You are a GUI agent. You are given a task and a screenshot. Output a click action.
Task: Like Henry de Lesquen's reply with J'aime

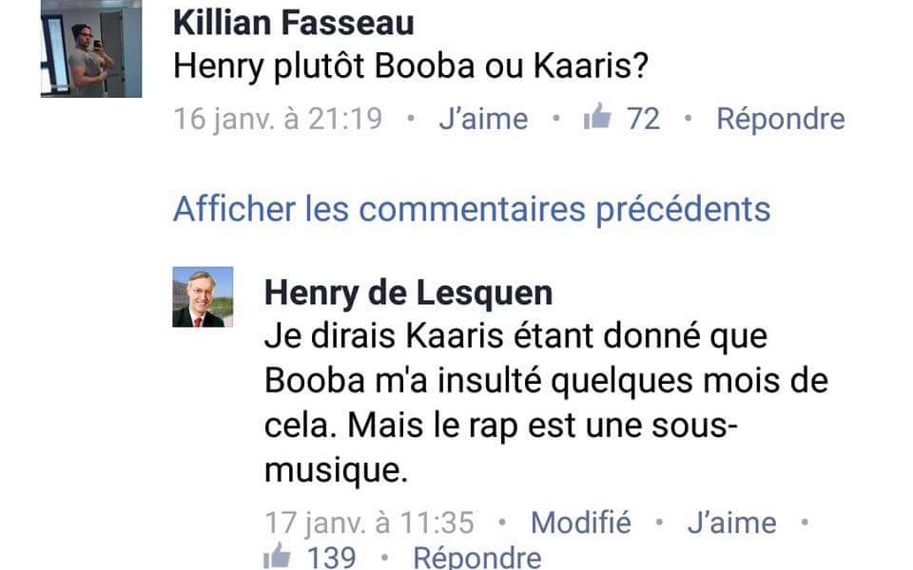(x=731, y=522)
